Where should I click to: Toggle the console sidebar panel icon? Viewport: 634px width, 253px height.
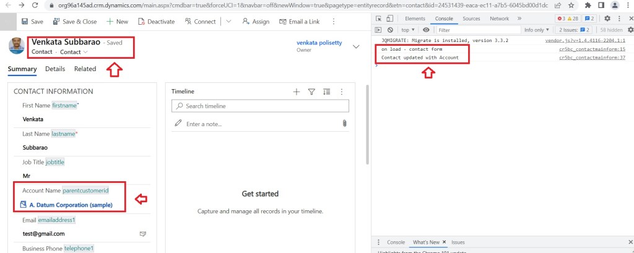(378, 30)
